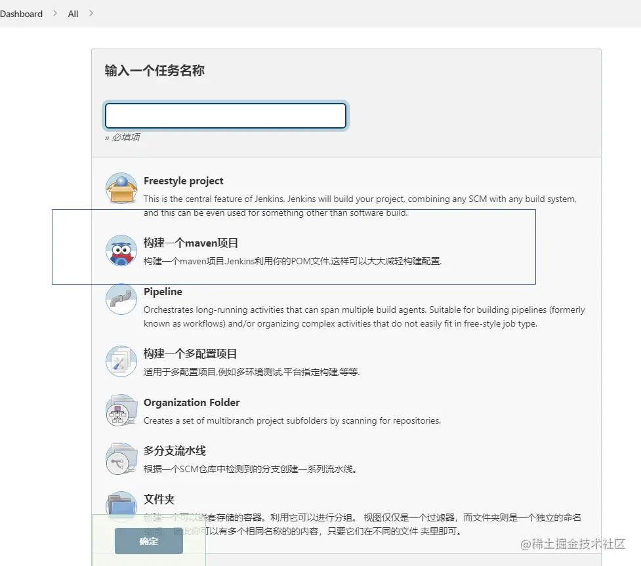The image size is (641, 566).
Task: Select the 构建一个多配置项目 title
Action: [190, 354]
